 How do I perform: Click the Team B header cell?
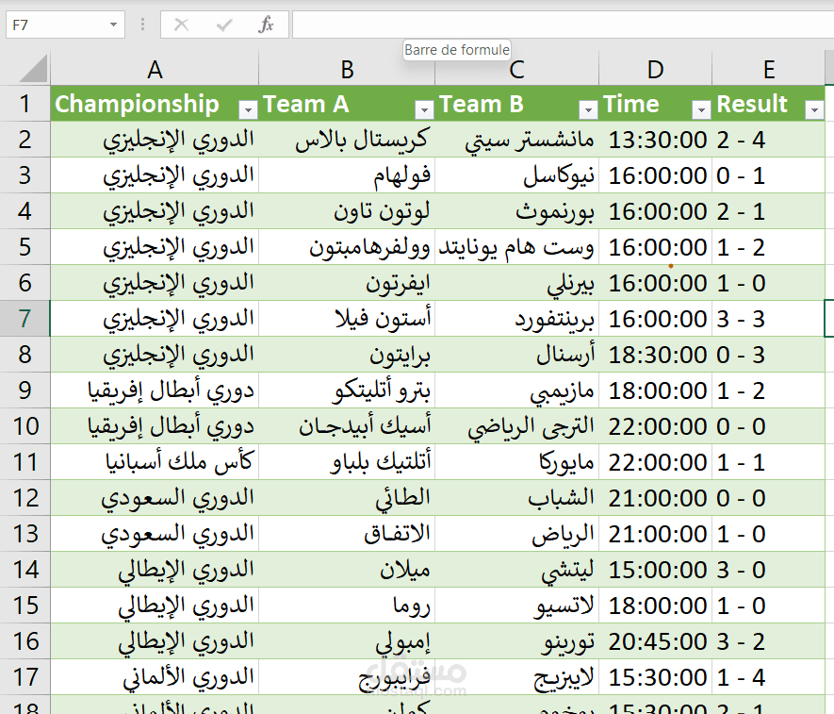(516, 104)
